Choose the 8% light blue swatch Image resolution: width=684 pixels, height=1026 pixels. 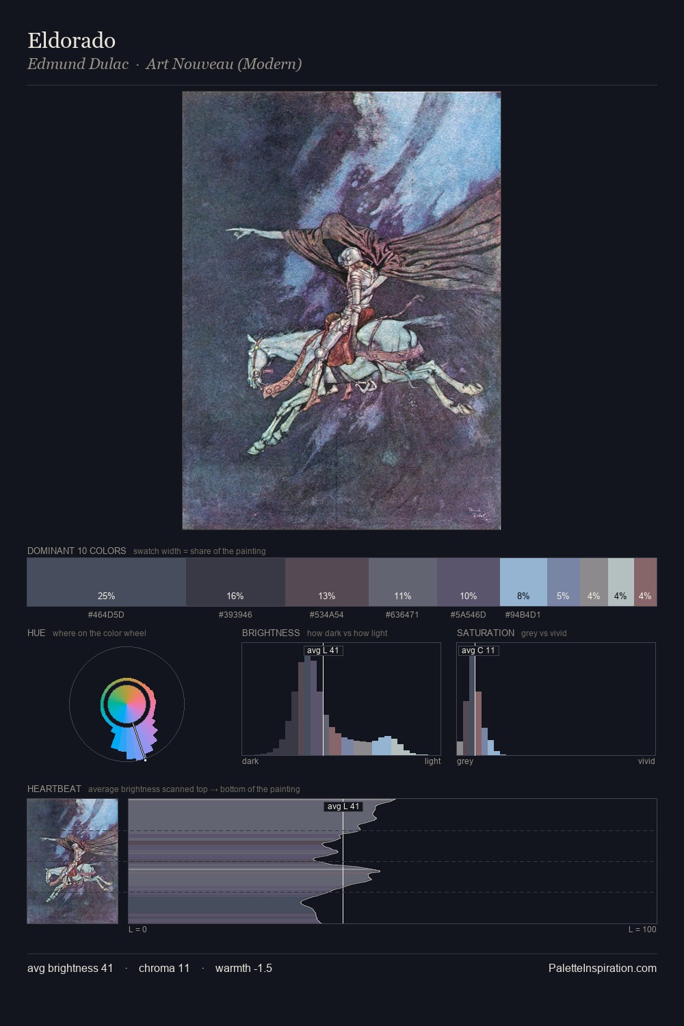click(523, 582)
